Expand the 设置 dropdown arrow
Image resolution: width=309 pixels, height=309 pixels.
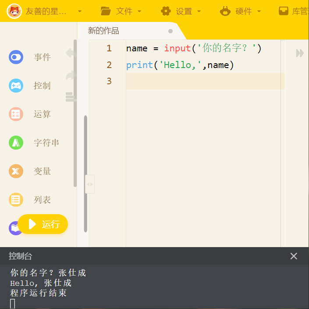199,11
